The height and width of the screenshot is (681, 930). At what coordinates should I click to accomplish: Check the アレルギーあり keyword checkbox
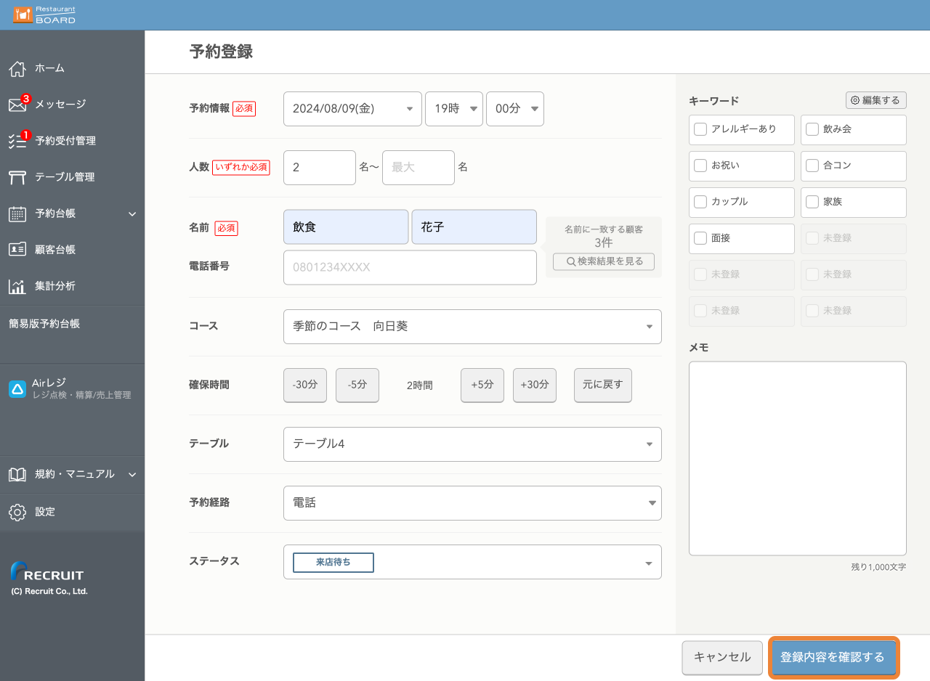(700, 129)
